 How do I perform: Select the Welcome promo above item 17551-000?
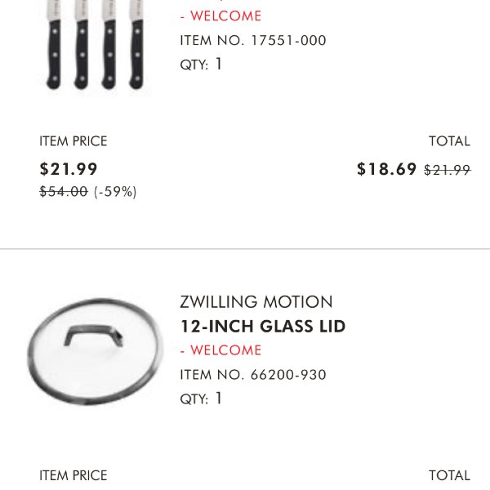pyautogui.click(x=220, y=16)
